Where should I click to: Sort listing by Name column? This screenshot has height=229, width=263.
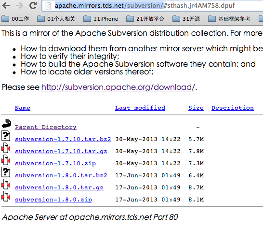pos(23,108)
